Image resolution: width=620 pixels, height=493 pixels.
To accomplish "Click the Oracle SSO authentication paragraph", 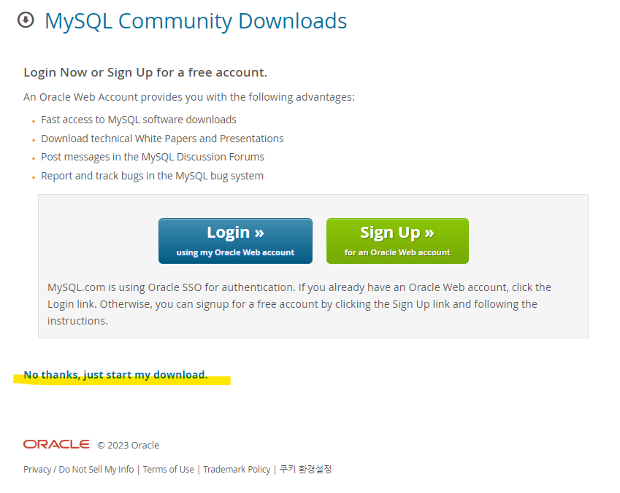I will click(x=299, y=304).
